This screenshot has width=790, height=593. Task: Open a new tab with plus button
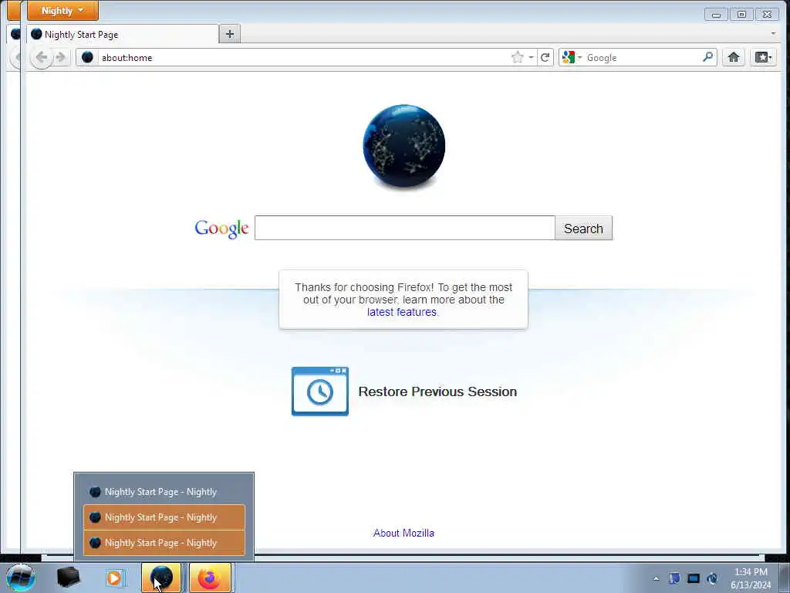pos(230,34)
